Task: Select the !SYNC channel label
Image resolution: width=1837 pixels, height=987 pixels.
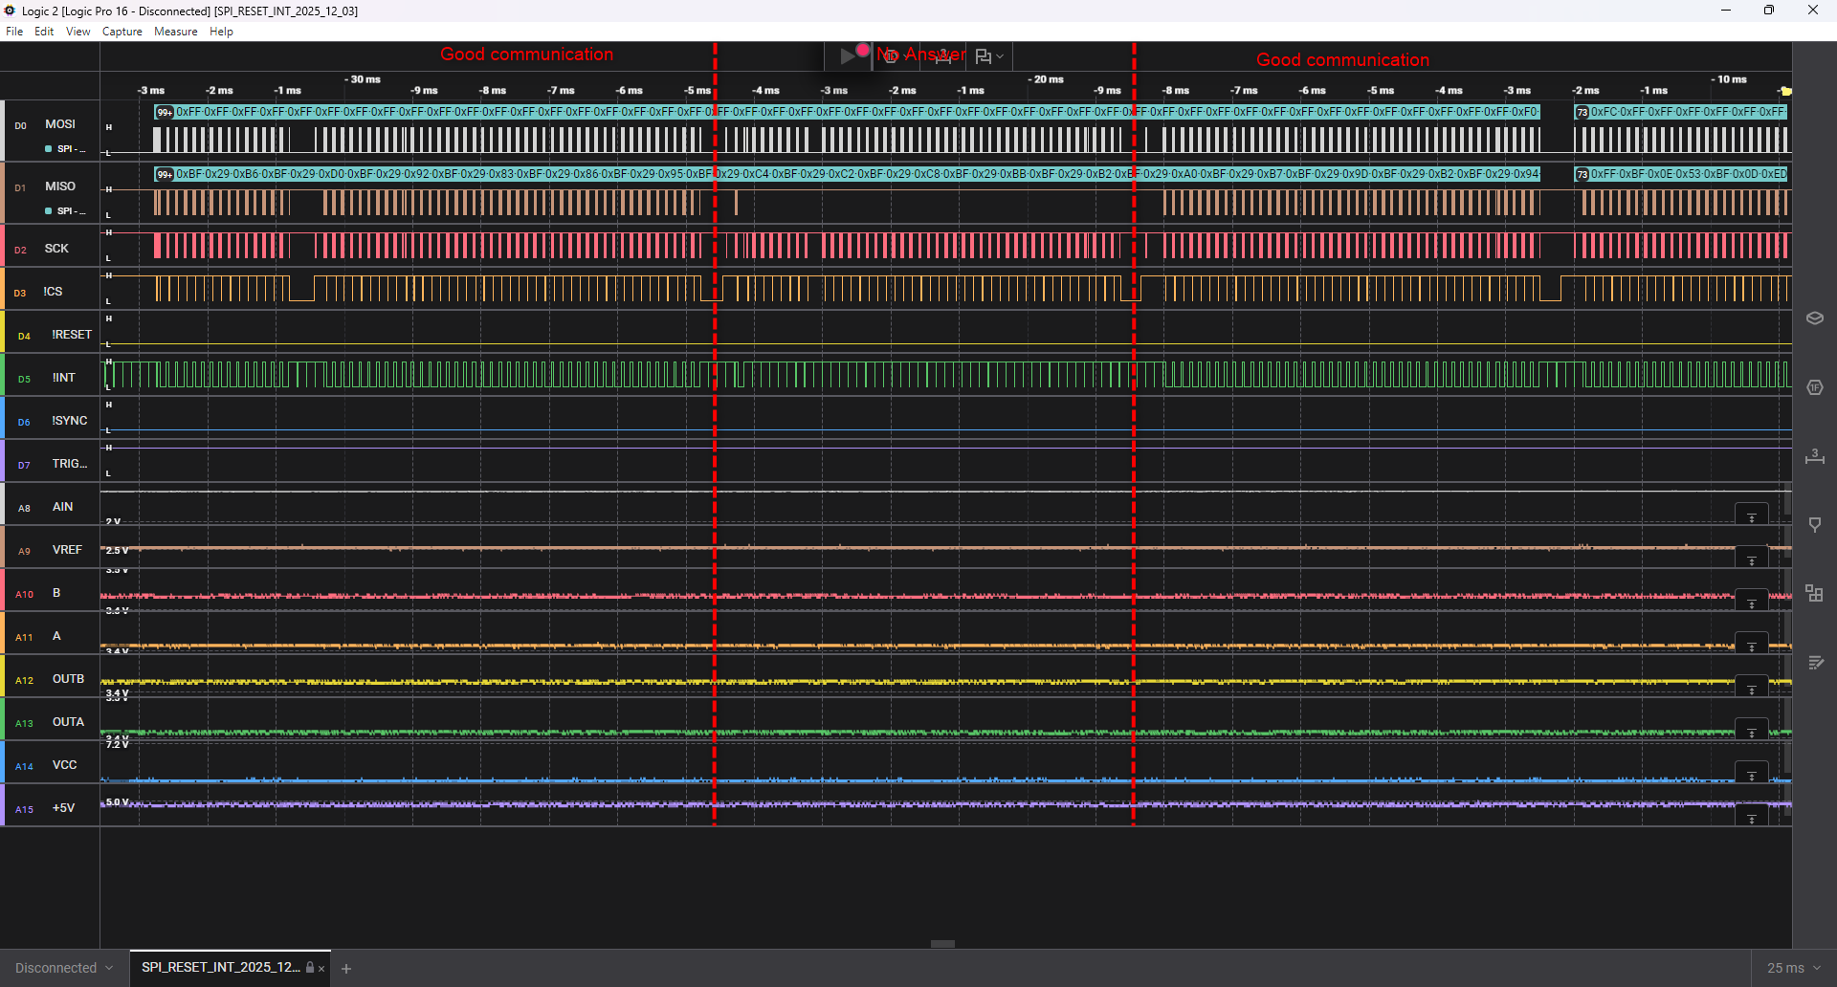Action: click(70, 421)
